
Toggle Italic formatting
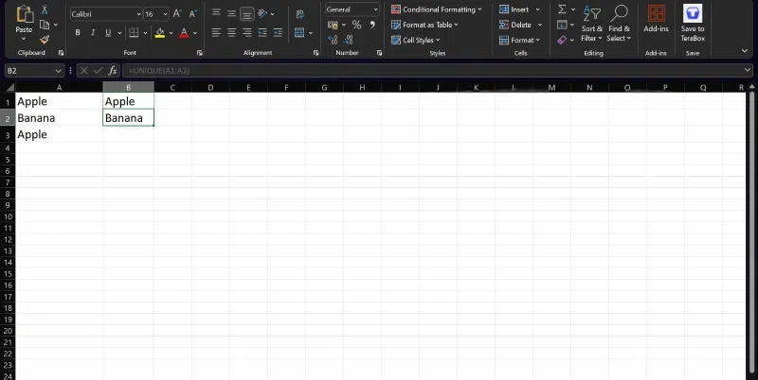coord(93,33)
